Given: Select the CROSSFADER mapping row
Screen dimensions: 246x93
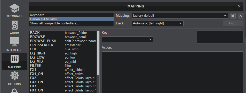Looking at the screenshot, I should pyautogui.click(x=63, y=45).
